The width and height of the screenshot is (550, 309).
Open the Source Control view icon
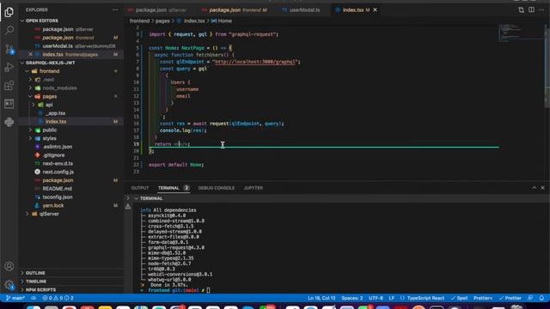click(9, 49)
